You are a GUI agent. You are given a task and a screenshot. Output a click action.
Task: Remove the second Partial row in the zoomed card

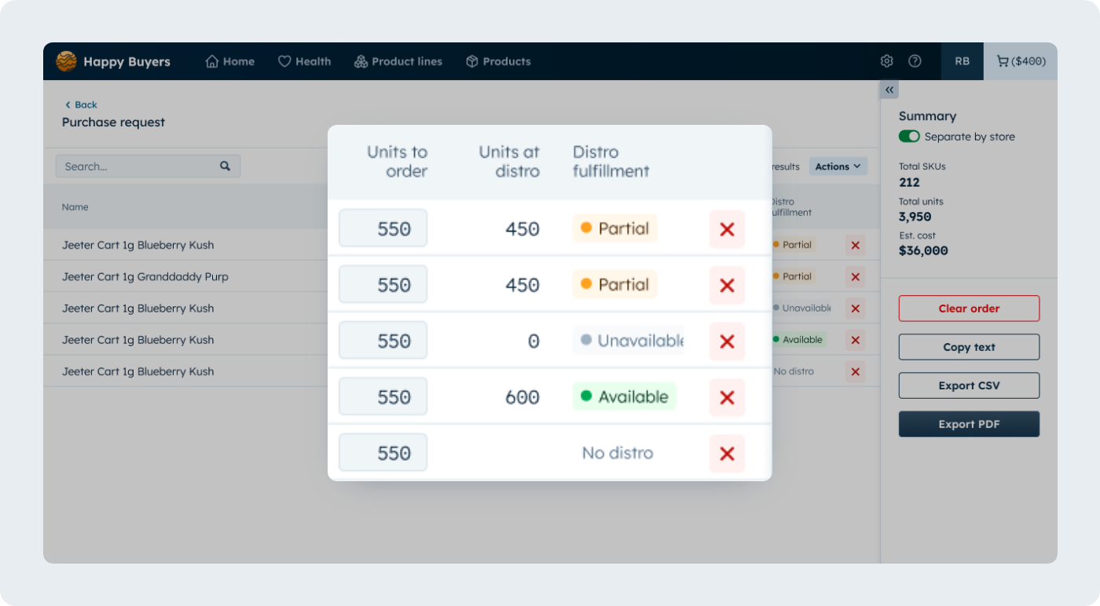click(727, 285)
